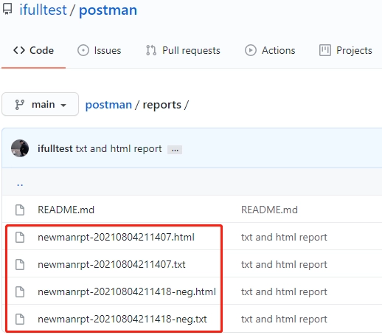Click the Issues circle icon
Screen dimensions: 382x335
[x=83, y=50]
